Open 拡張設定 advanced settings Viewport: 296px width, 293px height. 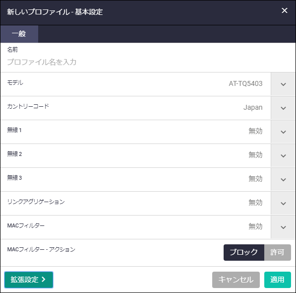tap(29, 280)
